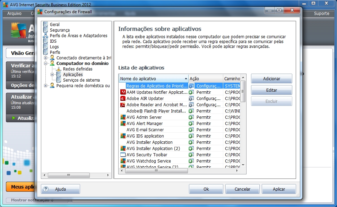This screenshot has height=207, width=337.
Task: Click the AVG Installer Application (2) icon
Action: click(x=123, y=148)
